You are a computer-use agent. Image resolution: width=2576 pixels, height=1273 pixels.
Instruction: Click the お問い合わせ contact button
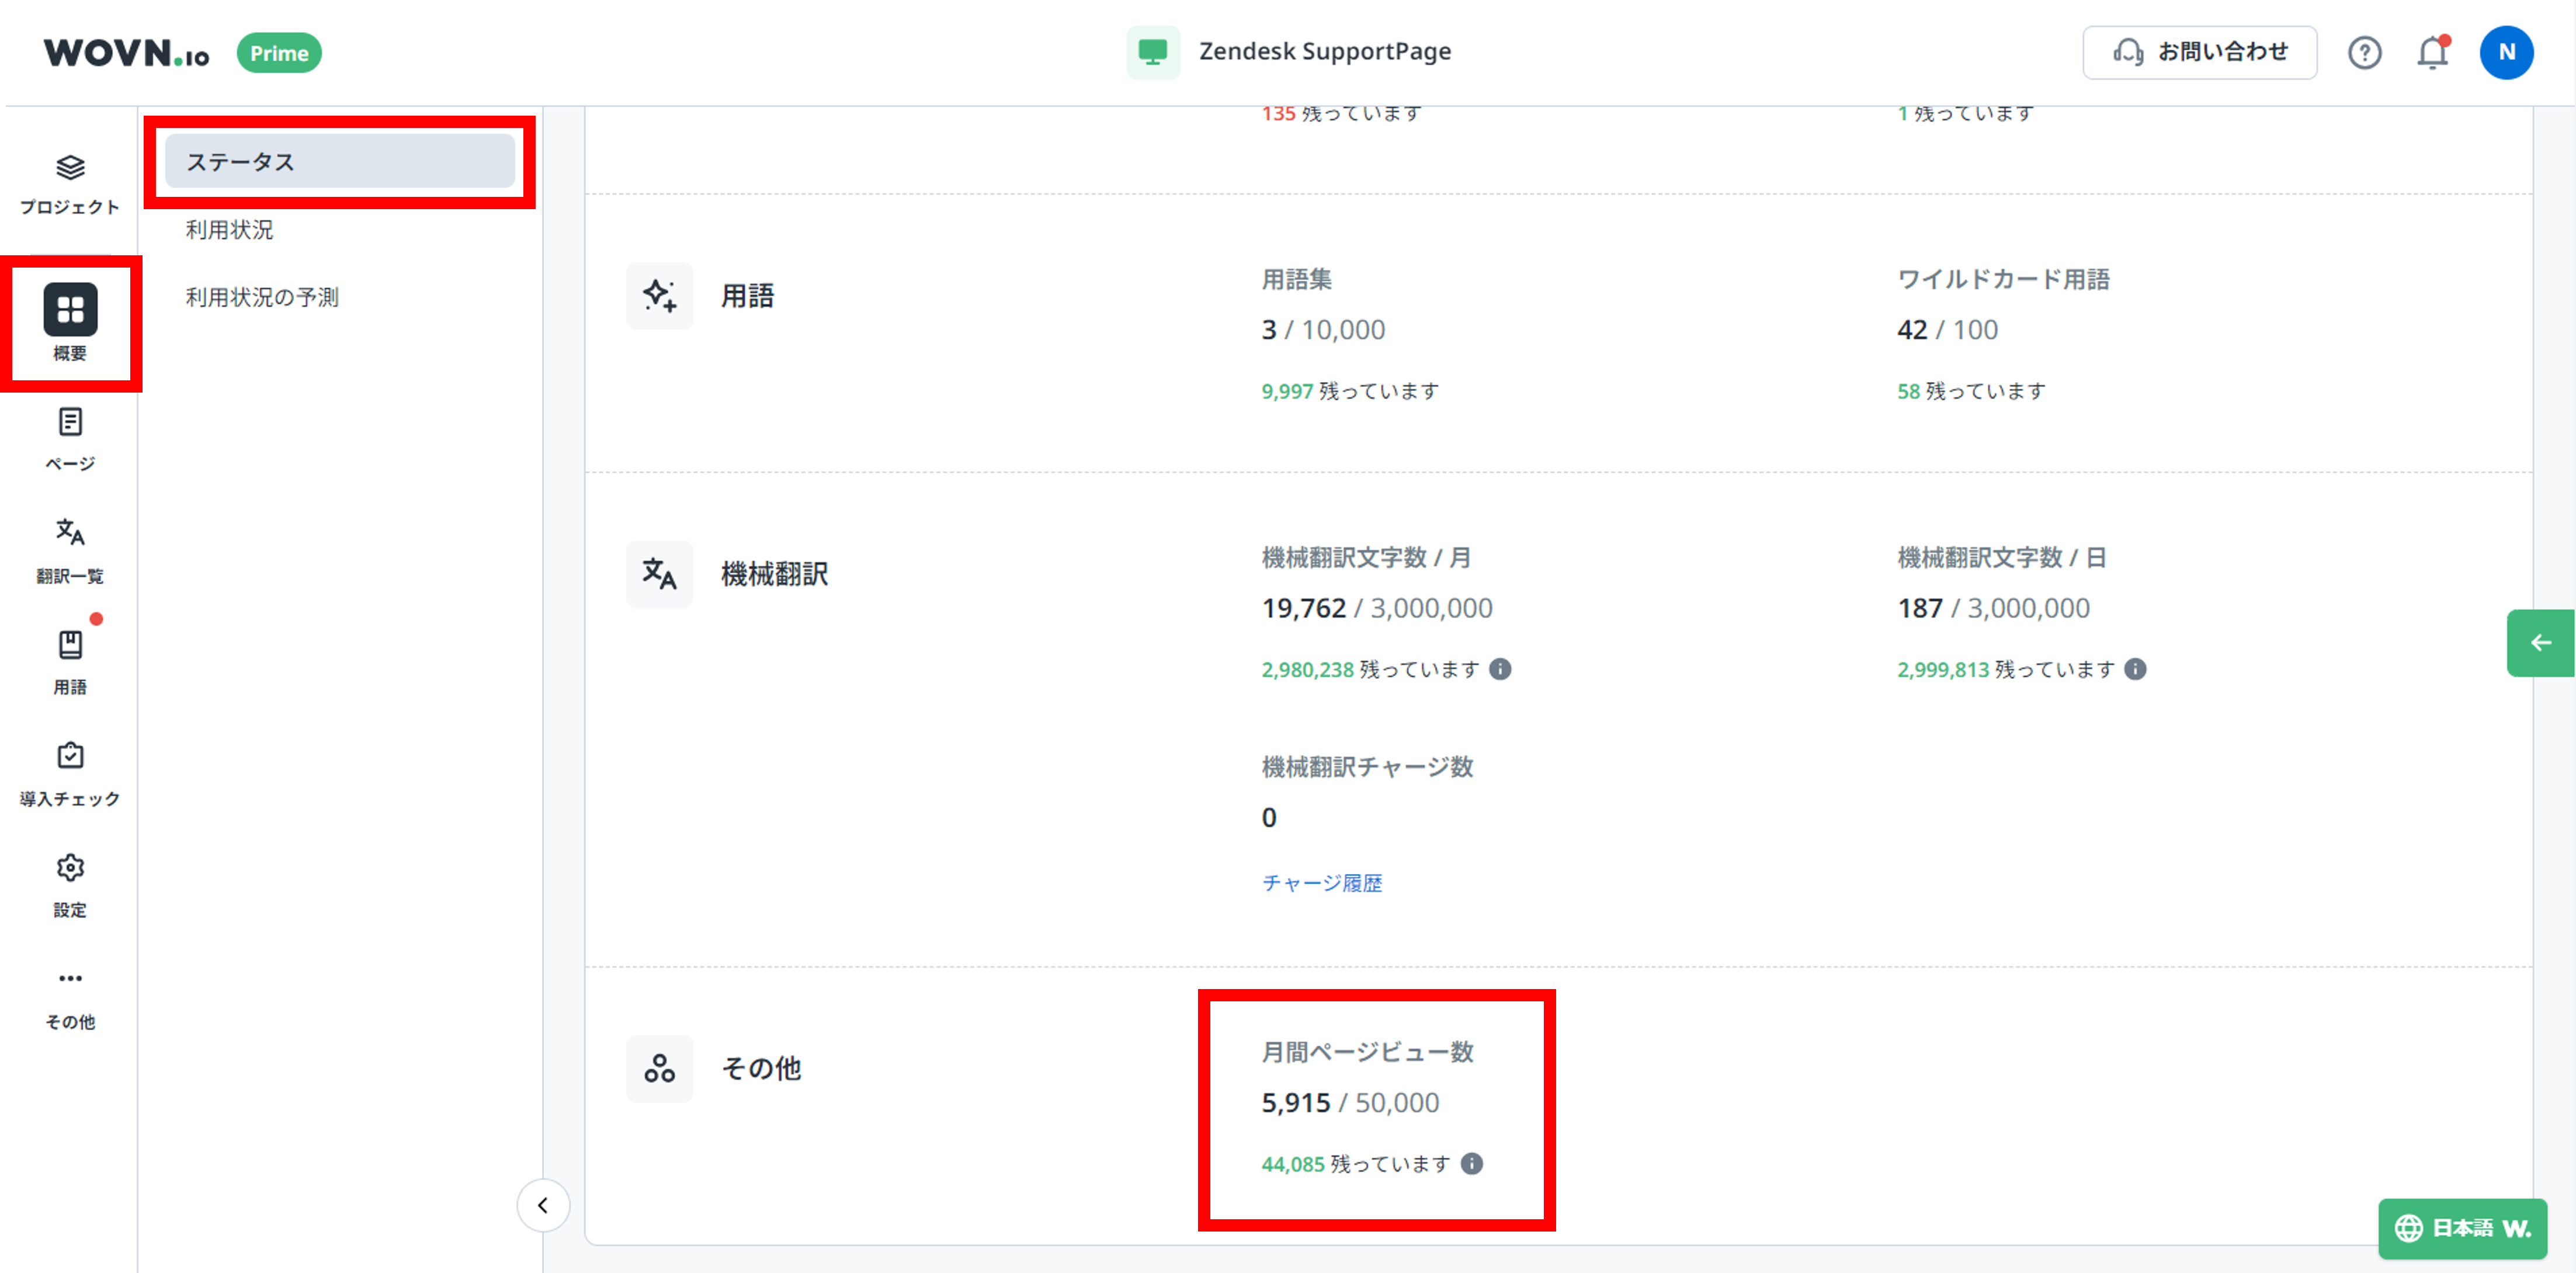2199,52
